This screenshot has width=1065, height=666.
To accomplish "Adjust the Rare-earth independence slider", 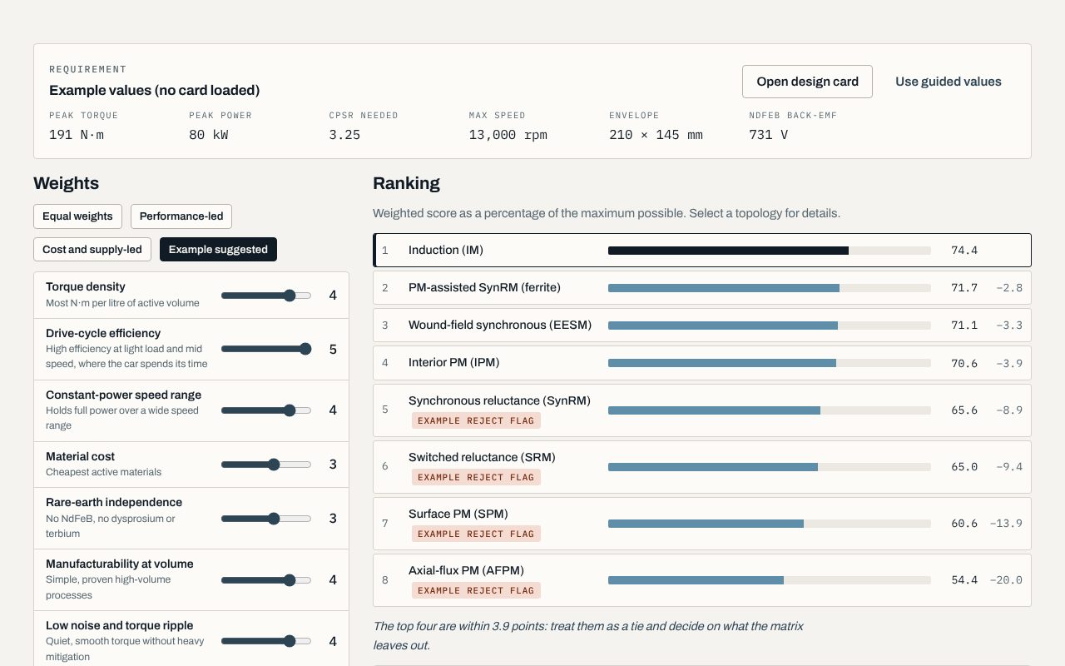I will pos(266,519).
